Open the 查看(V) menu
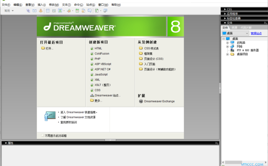Screen dimensions: 268x166 point(30,5)
